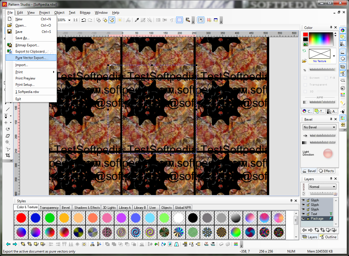
Task: Choose Save As from File menu
Action: tap(31, 38)
